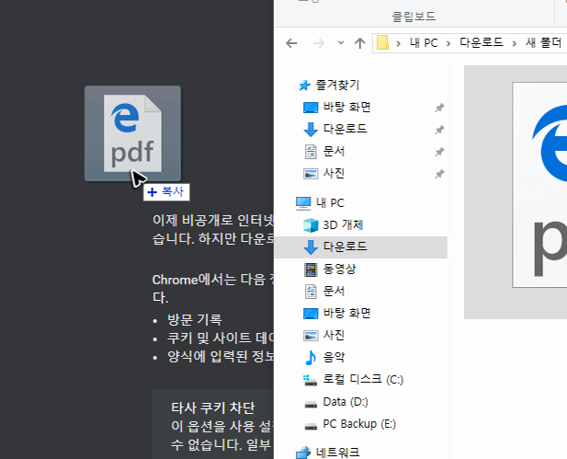This screenshot has width=567, height=459.
Task: Expand the chevron after '다운로드' breadcrumb
Action: pyautogui.click(x=515, y=44)
